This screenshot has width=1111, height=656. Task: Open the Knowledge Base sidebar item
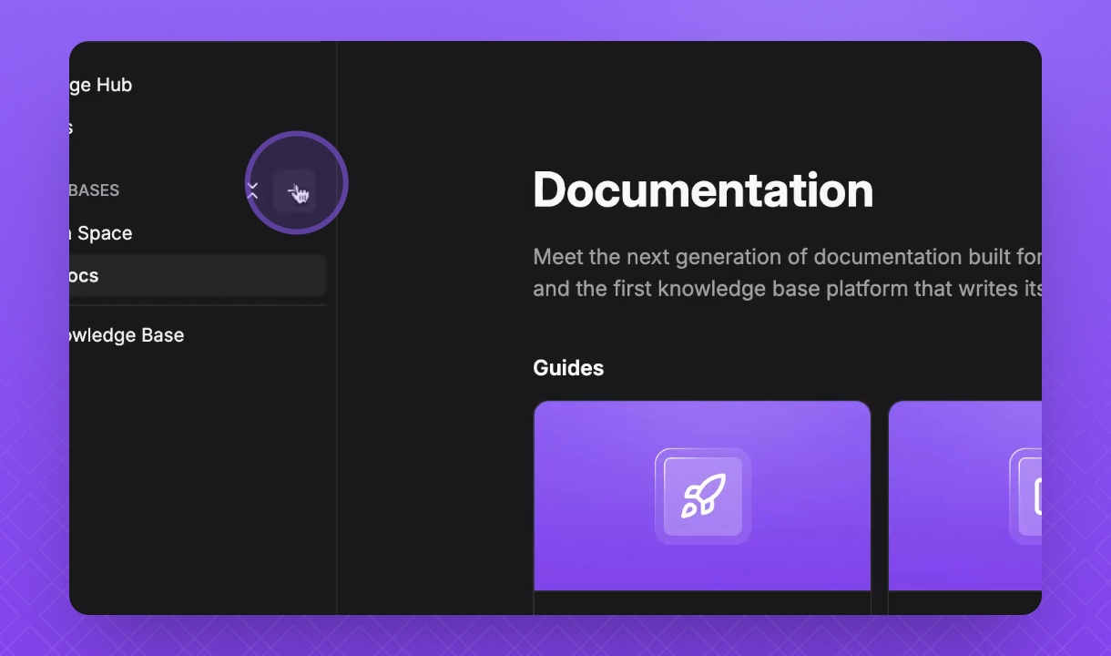127,335
